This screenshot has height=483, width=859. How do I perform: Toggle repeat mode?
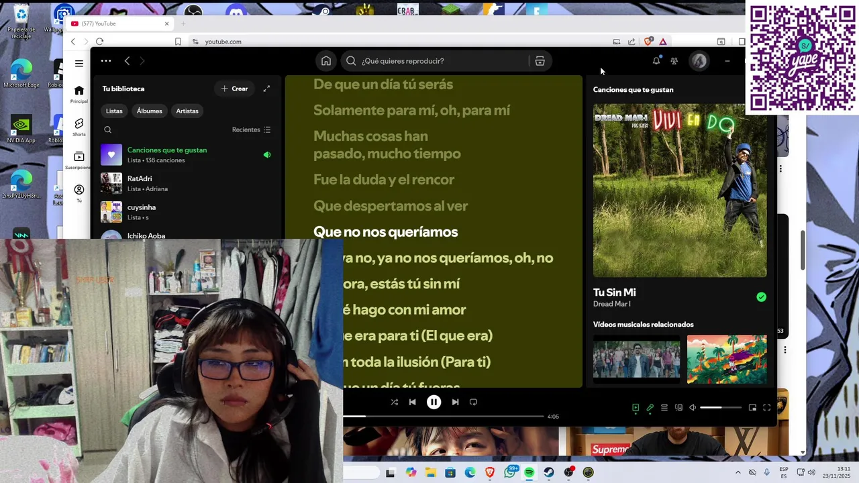pyautogui.click(x=473, y=402)
